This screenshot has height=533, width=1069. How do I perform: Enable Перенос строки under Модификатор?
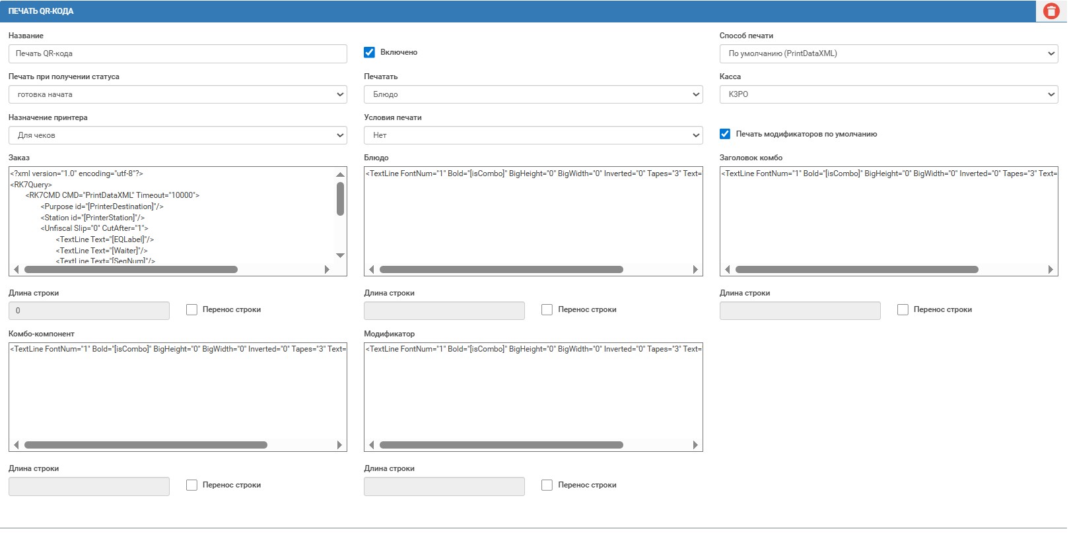click(547, 485)
